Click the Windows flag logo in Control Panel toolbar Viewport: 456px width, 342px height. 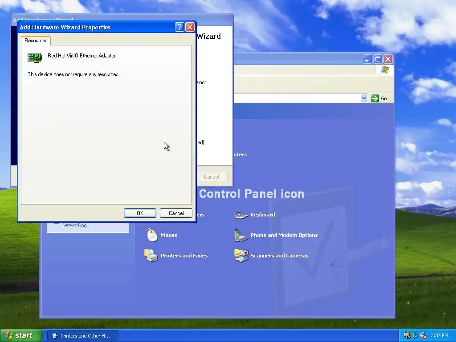(x=385, y=70)
